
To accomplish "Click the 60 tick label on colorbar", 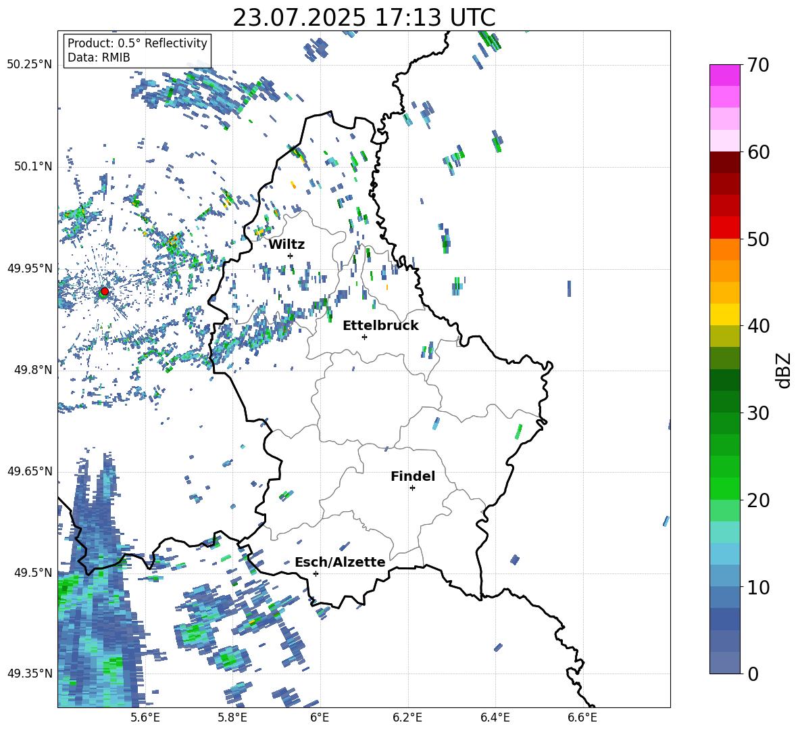I will click(757, 152).
